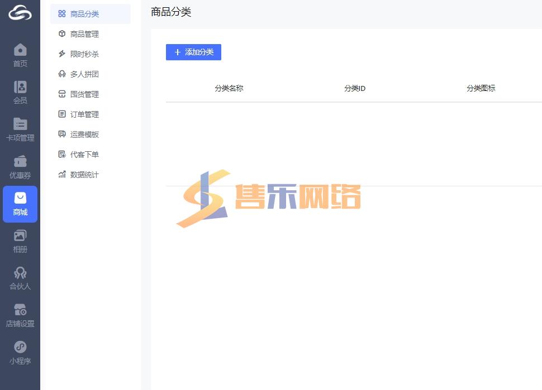Screen dimensions: 542x390
Task: Click the 合伙人 sidebar label
Action: click(x=20, y=286)
